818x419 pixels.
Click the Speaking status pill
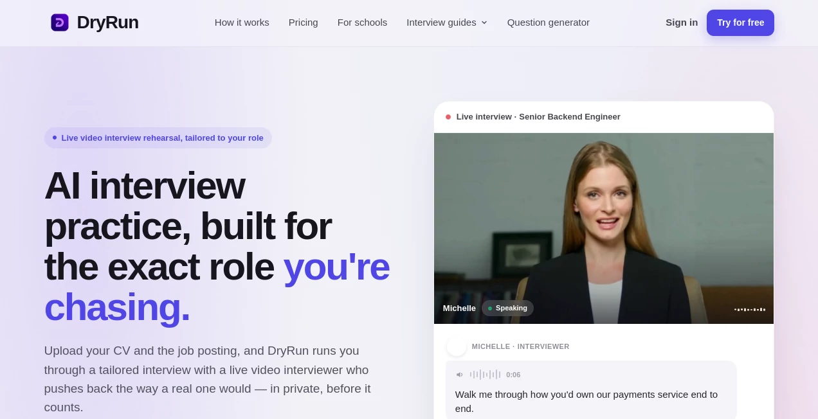pos(507,308)
